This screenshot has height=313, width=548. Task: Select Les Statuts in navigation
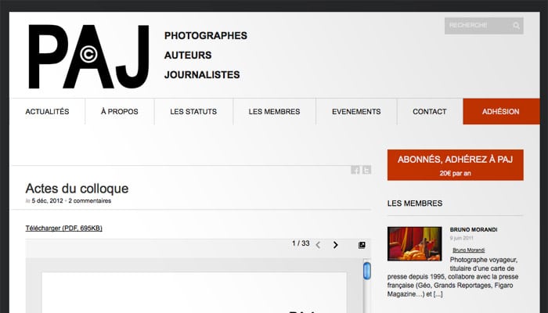[x=193, y=112]
